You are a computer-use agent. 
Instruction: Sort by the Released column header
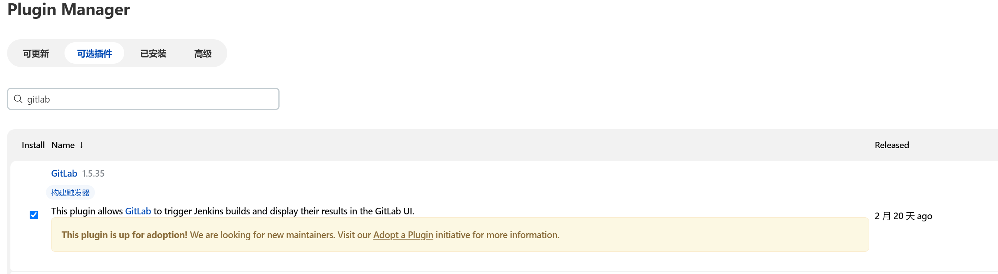pos(892,145)
